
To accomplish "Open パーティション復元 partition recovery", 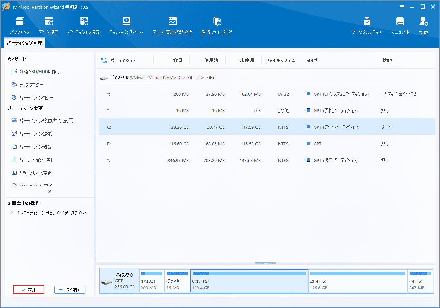I will pos(84,26).
